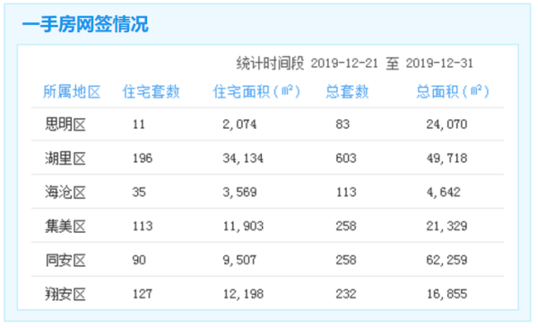The height and width of the screenshot is (328, 538).
Task: Click the 海沧区 district name
Action: point(65,192)
